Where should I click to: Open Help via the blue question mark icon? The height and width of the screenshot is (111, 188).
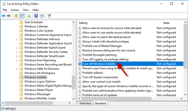click(x=36, y=16)
